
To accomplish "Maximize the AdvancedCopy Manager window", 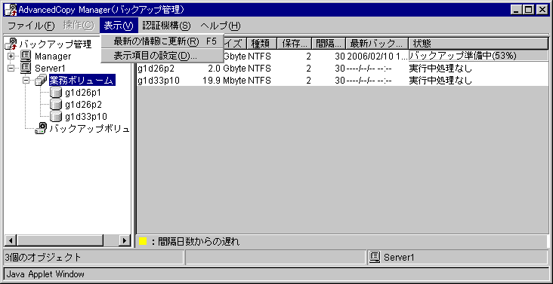I will (x=529, y=11).
